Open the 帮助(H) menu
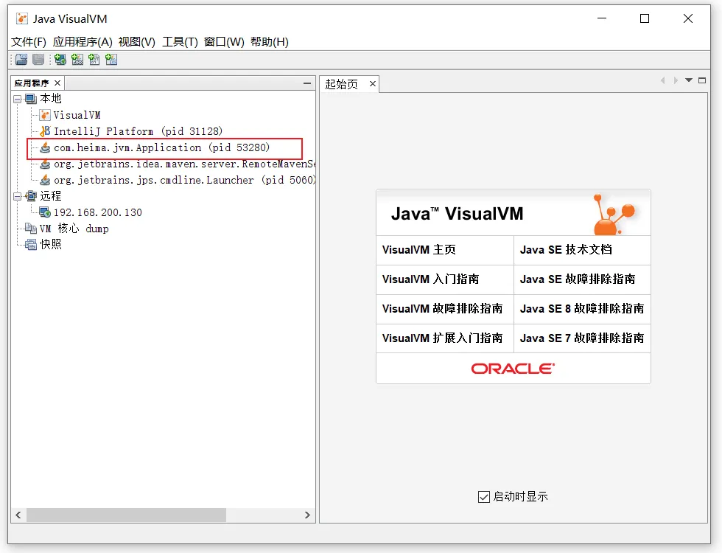This screenshot has height=553, width=722. point(270,42)
